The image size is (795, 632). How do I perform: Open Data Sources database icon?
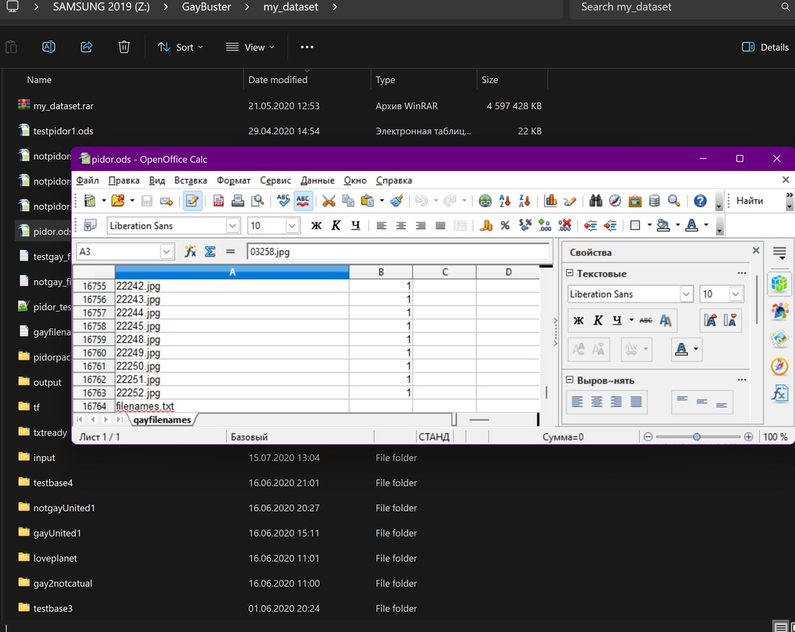pyautogui.click(x=654, y=201)
